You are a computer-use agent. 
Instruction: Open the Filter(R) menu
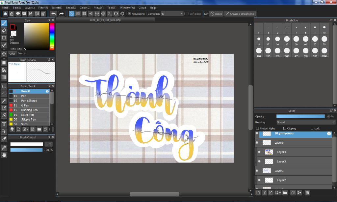pos(43,8)
